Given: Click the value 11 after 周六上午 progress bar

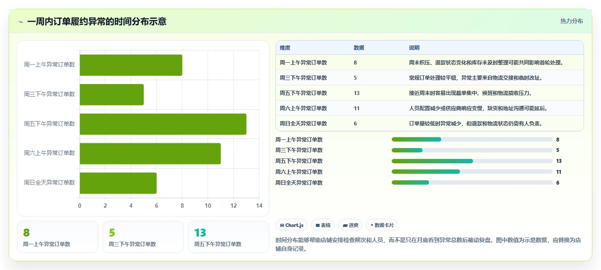Looking at the screenshot, I should point(559,172).
